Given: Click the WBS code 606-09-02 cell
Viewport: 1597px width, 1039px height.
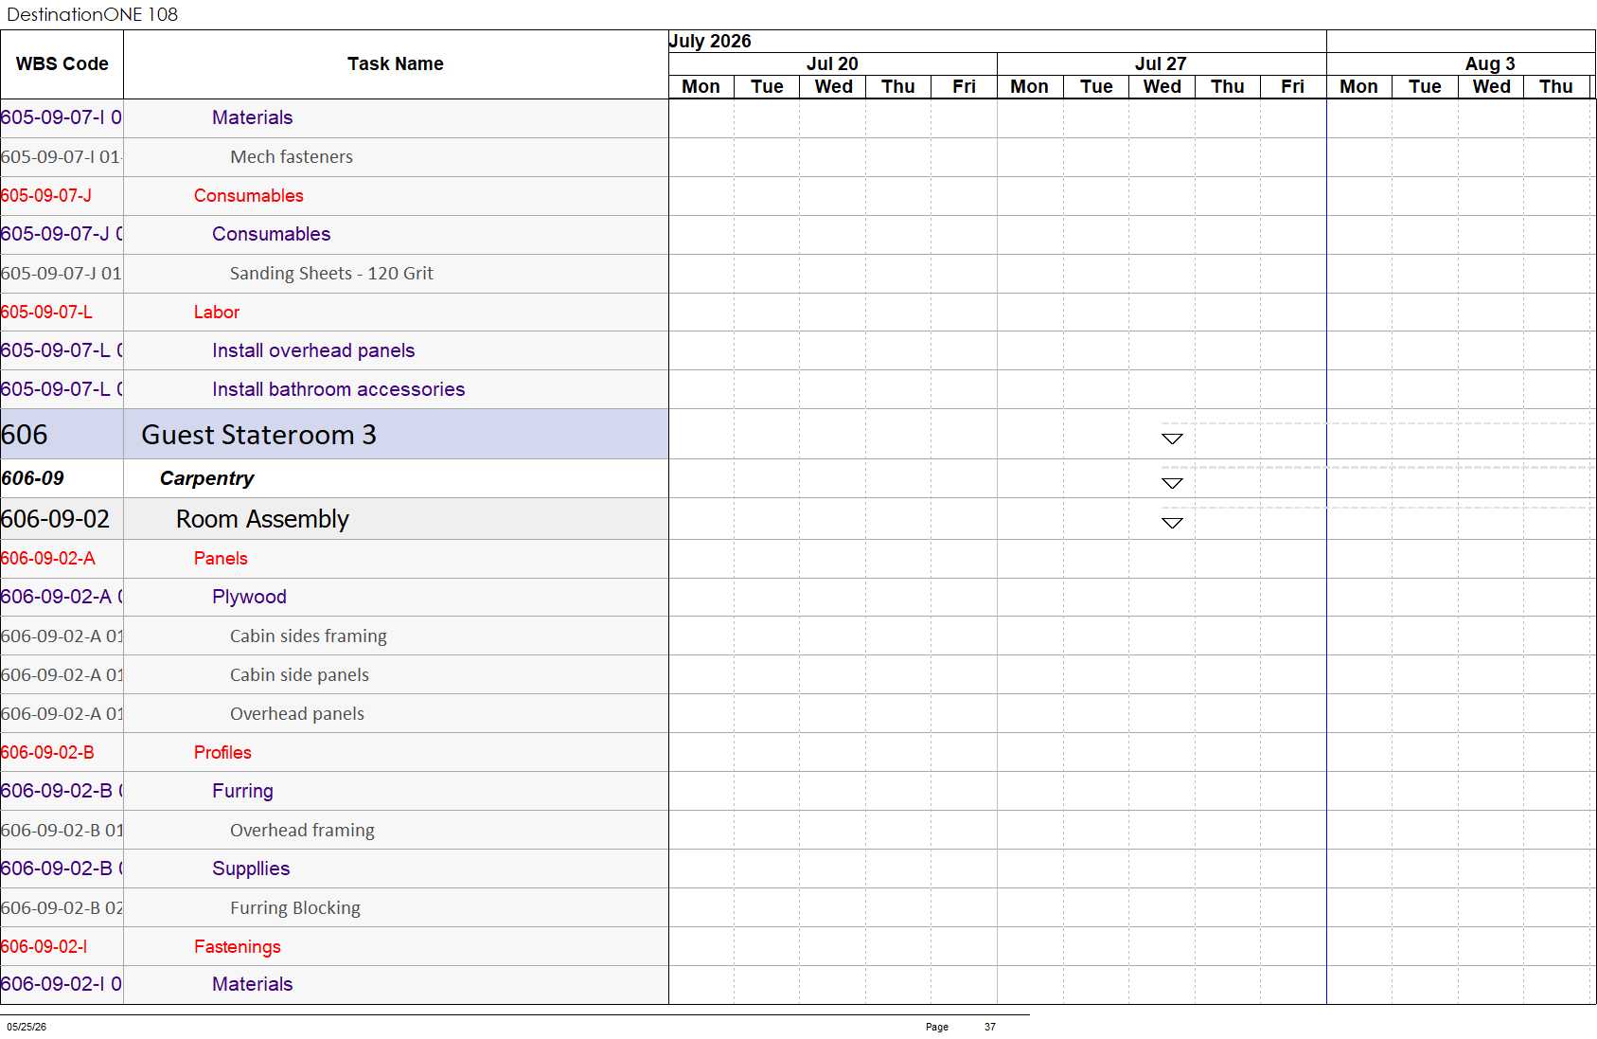Looking at the screenshot, I should point(62,519).
